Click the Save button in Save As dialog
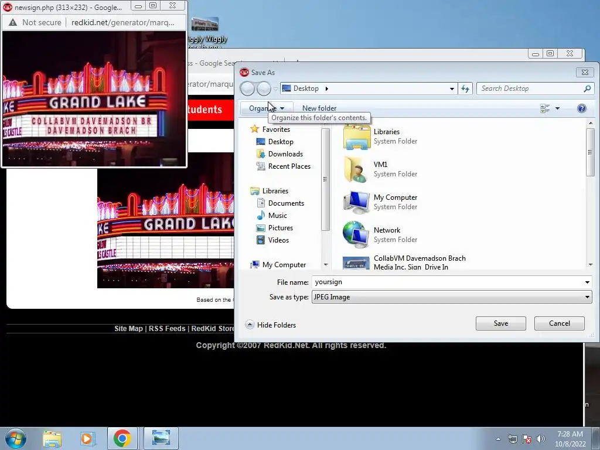Screen dimensions: 600x450 tap(500, 323)
